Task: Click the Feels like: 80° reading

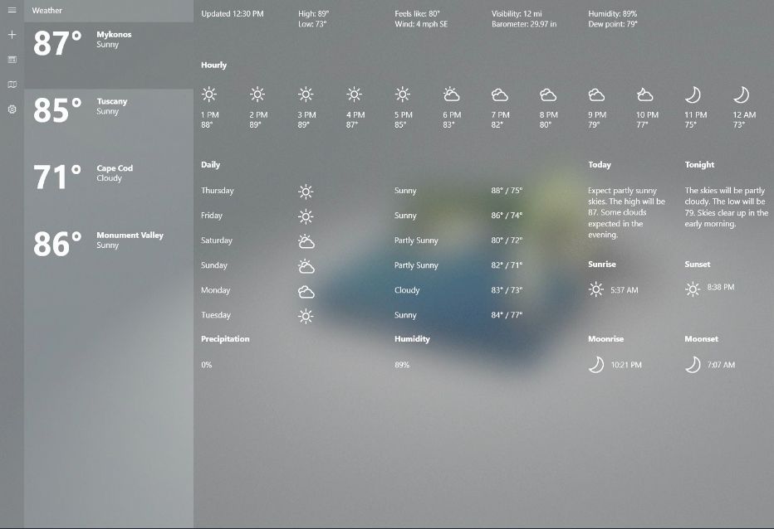Action: (x=417, y=14)
